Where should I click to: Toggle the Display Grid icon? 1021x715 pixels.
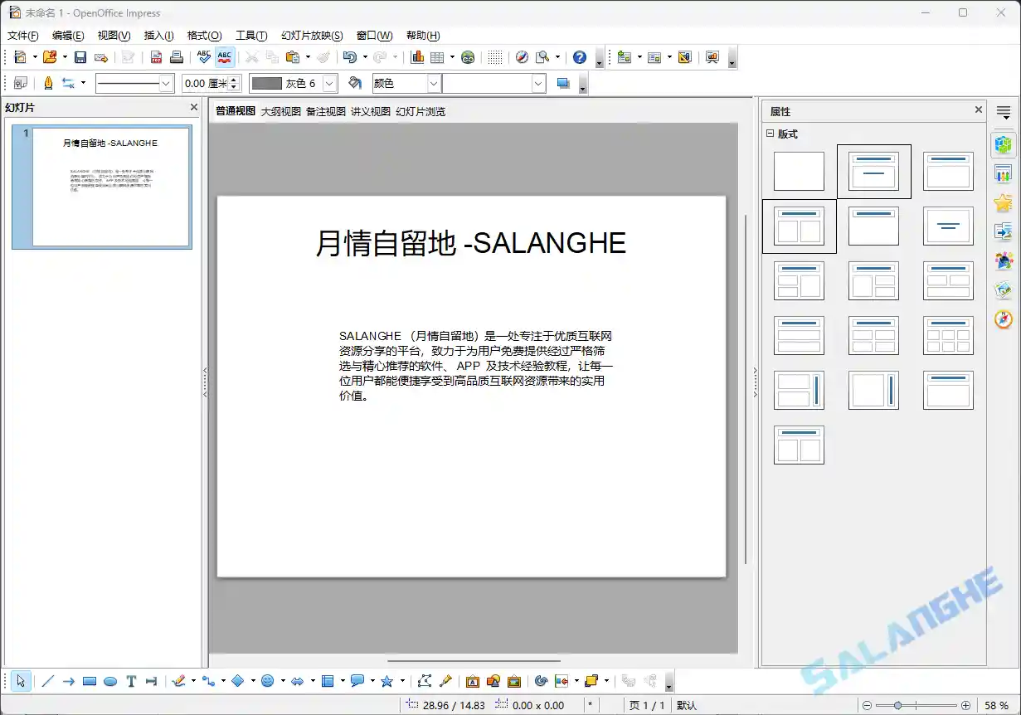[494, 57]
